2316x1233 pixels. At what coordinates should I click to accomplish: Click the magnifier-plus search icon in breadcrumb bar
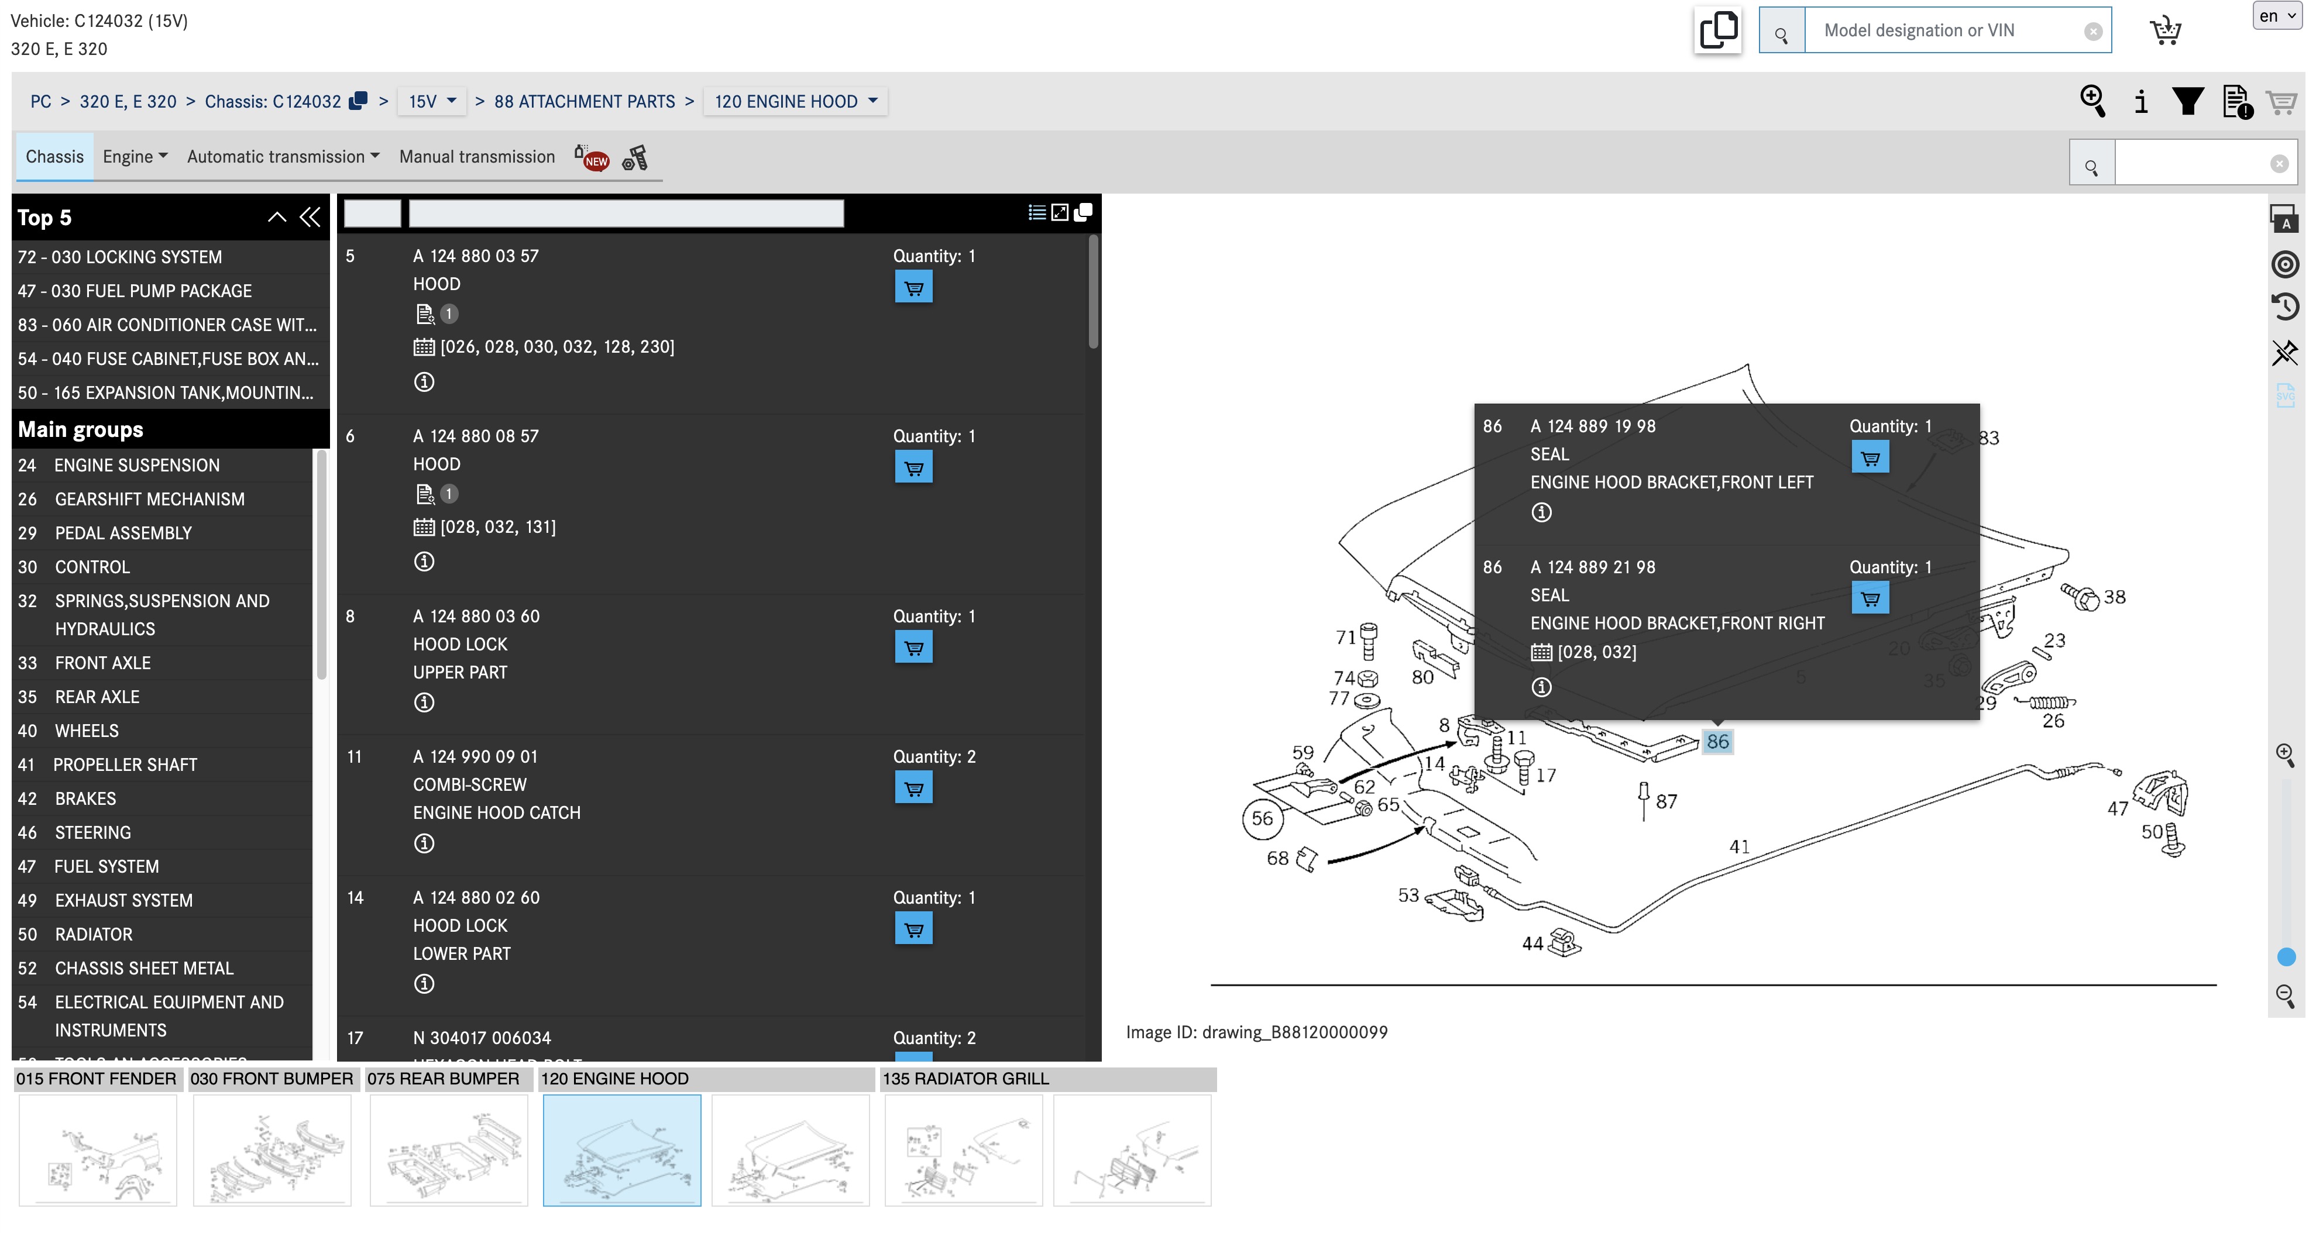coord(2093,101)
